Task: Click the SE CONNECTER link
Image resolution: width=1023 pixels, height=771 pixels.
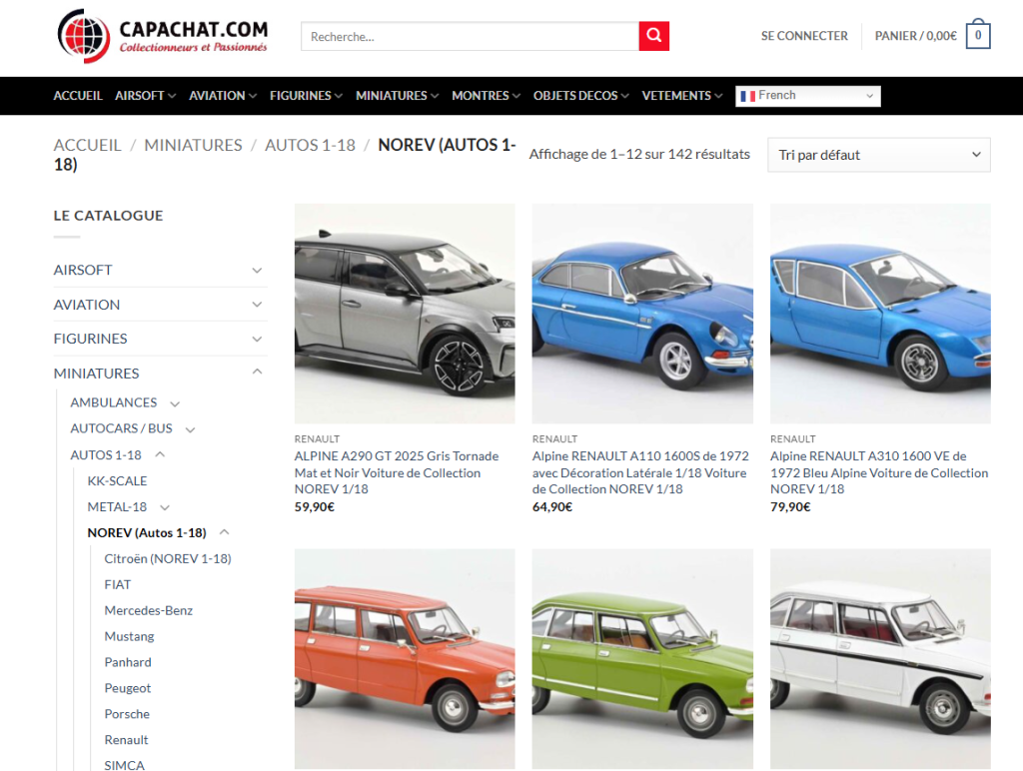Action: (803, 35)
